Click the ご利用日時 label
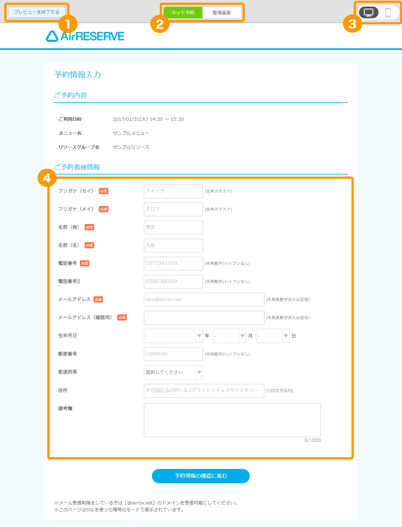Viewport: 402px width, 527px height. point(70,119)
